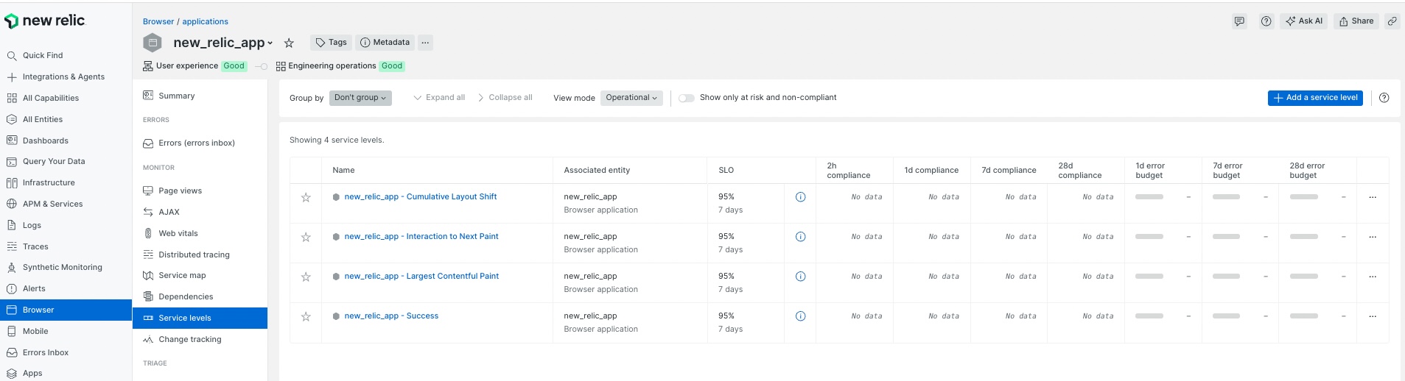Open row menu for Interaction to Next Paint
Image resolution: width=1405 pixels, height=381 pixels.
point(1373,237)
